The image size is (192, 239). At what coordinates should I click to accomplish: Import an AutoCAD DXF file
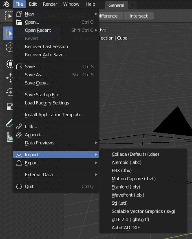(143, 228)
